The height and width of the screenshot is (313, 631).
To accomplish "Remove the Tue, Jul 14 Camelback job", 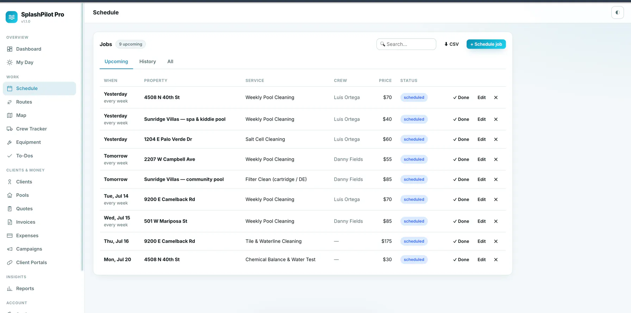I will pyautogui.click(x=496, y=199).
